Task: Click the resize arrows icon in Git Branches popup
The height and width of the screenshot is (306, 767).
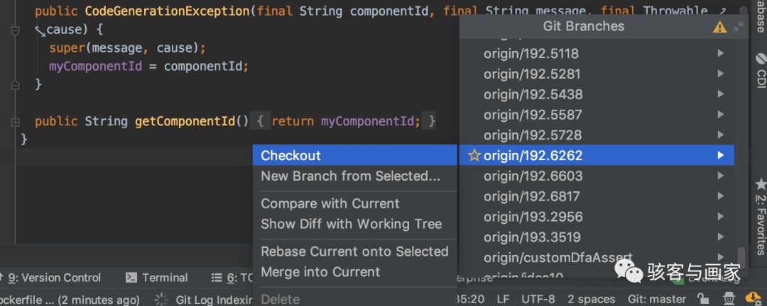Action: (x=739, y=26)
